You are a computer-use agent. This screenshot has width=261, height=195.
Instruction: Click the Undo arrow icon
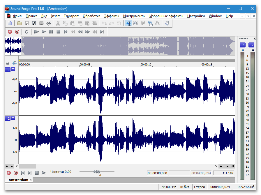[104, 23]
